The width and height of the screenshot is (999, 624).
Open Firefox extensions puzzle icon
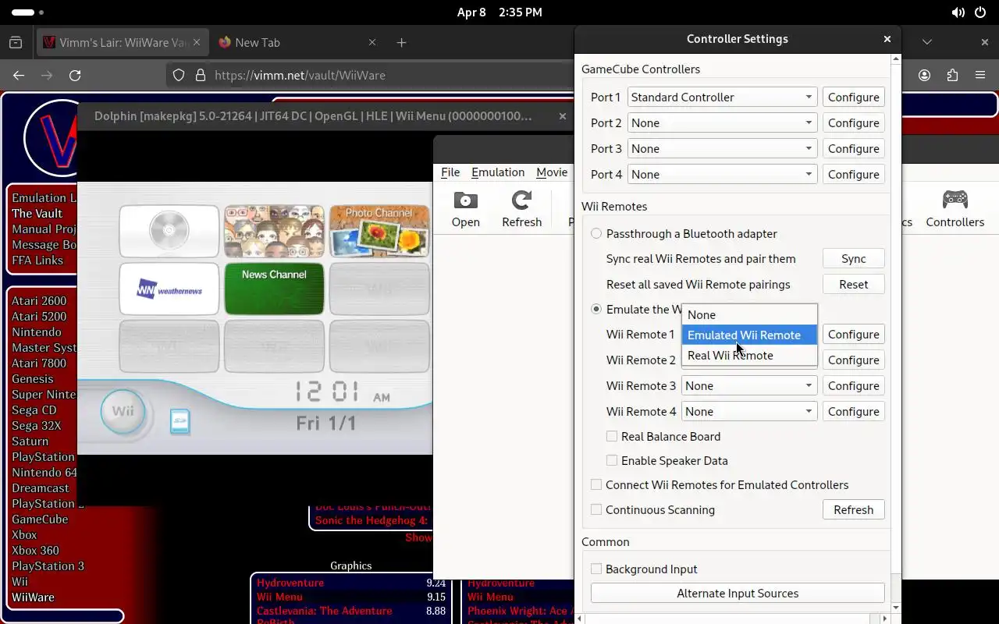(x=952, y=75)
